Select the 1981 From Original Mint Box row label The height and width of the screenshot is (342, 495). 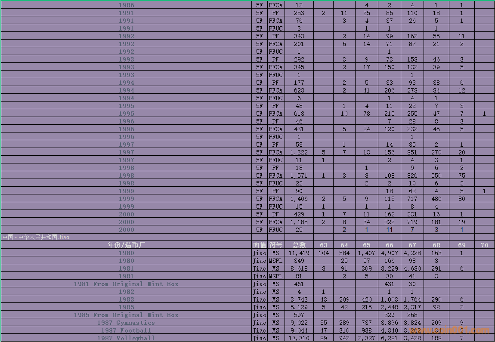pyautogui.click(x=126, y=284)
